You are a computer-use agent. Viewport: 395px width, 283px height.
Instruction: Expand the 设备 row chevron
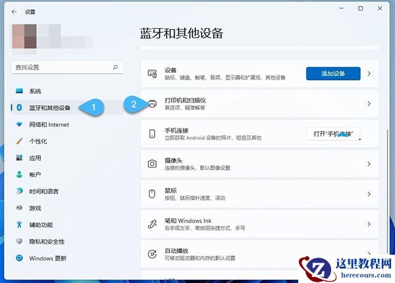369,74
